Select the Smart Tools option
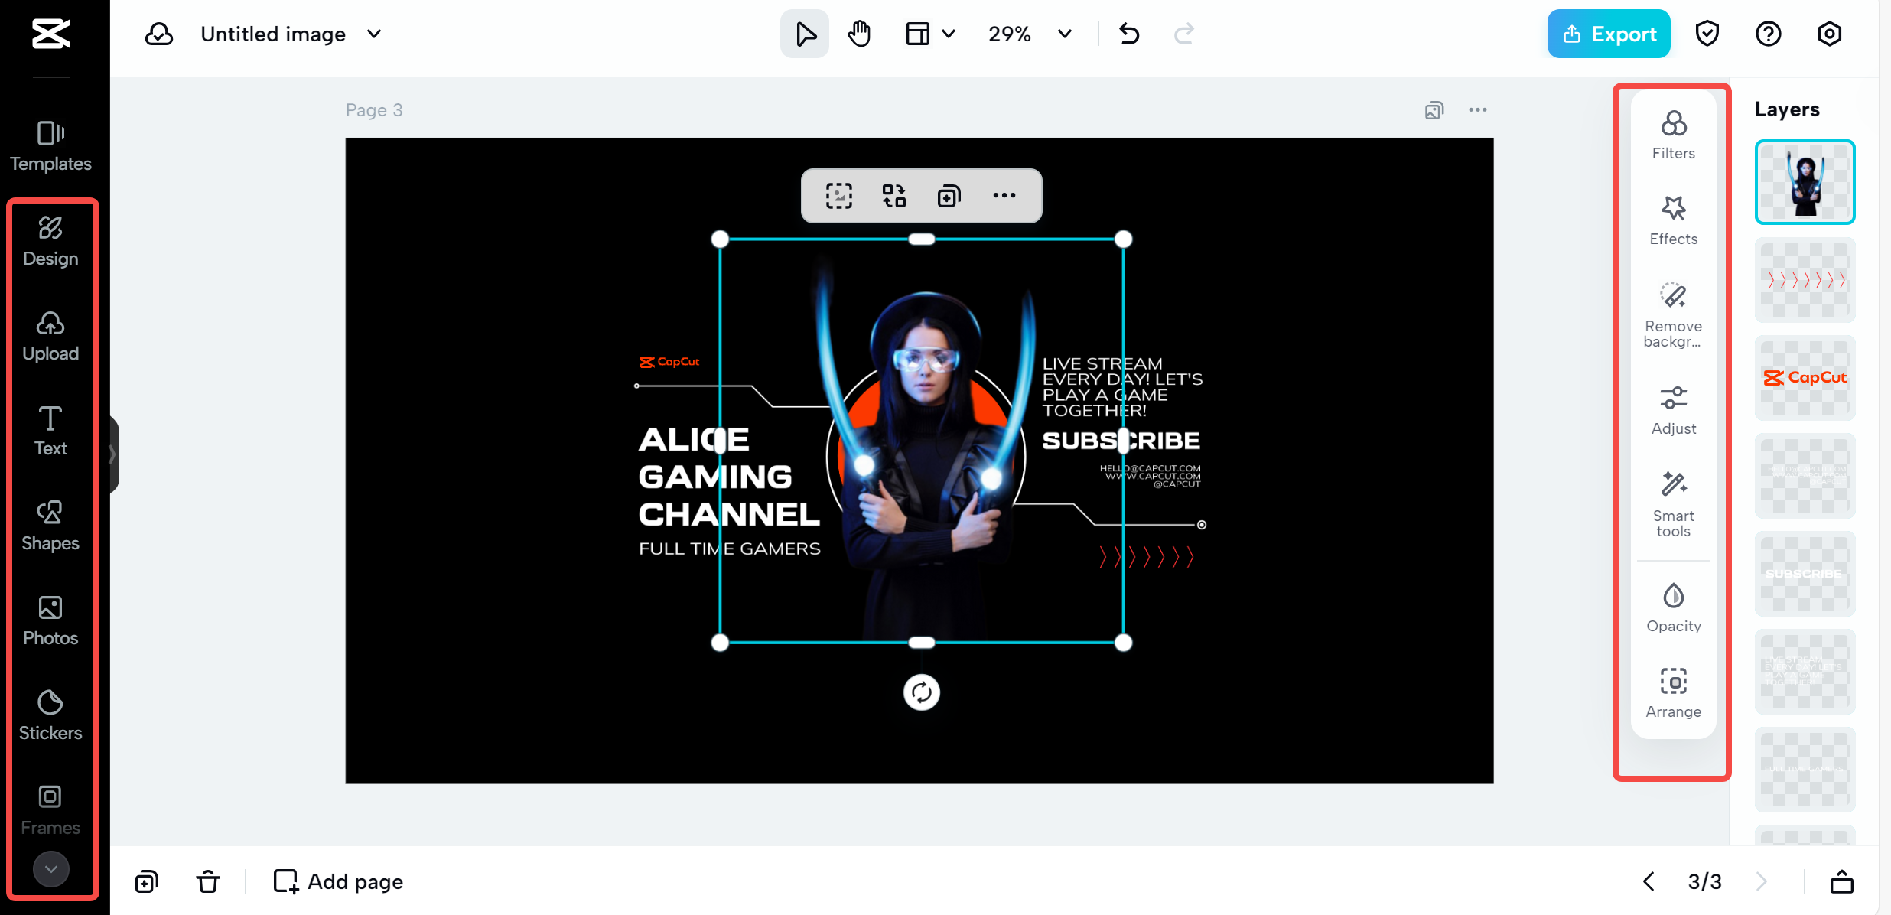Image resolution: width=1891 pixels, height=915 pixels. [1673, 504]
